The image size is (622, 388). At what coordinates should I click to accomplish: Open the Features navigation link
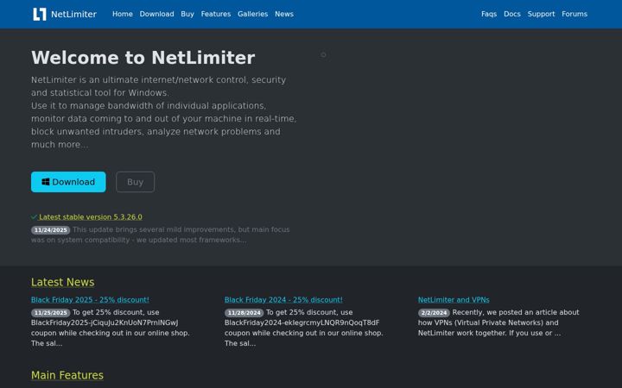(x=216, y=14)
